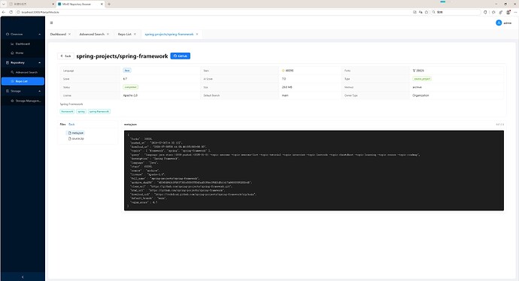Collapse the Storage sidebar section
Screen dimensions: 519x281
click(39, 91)
